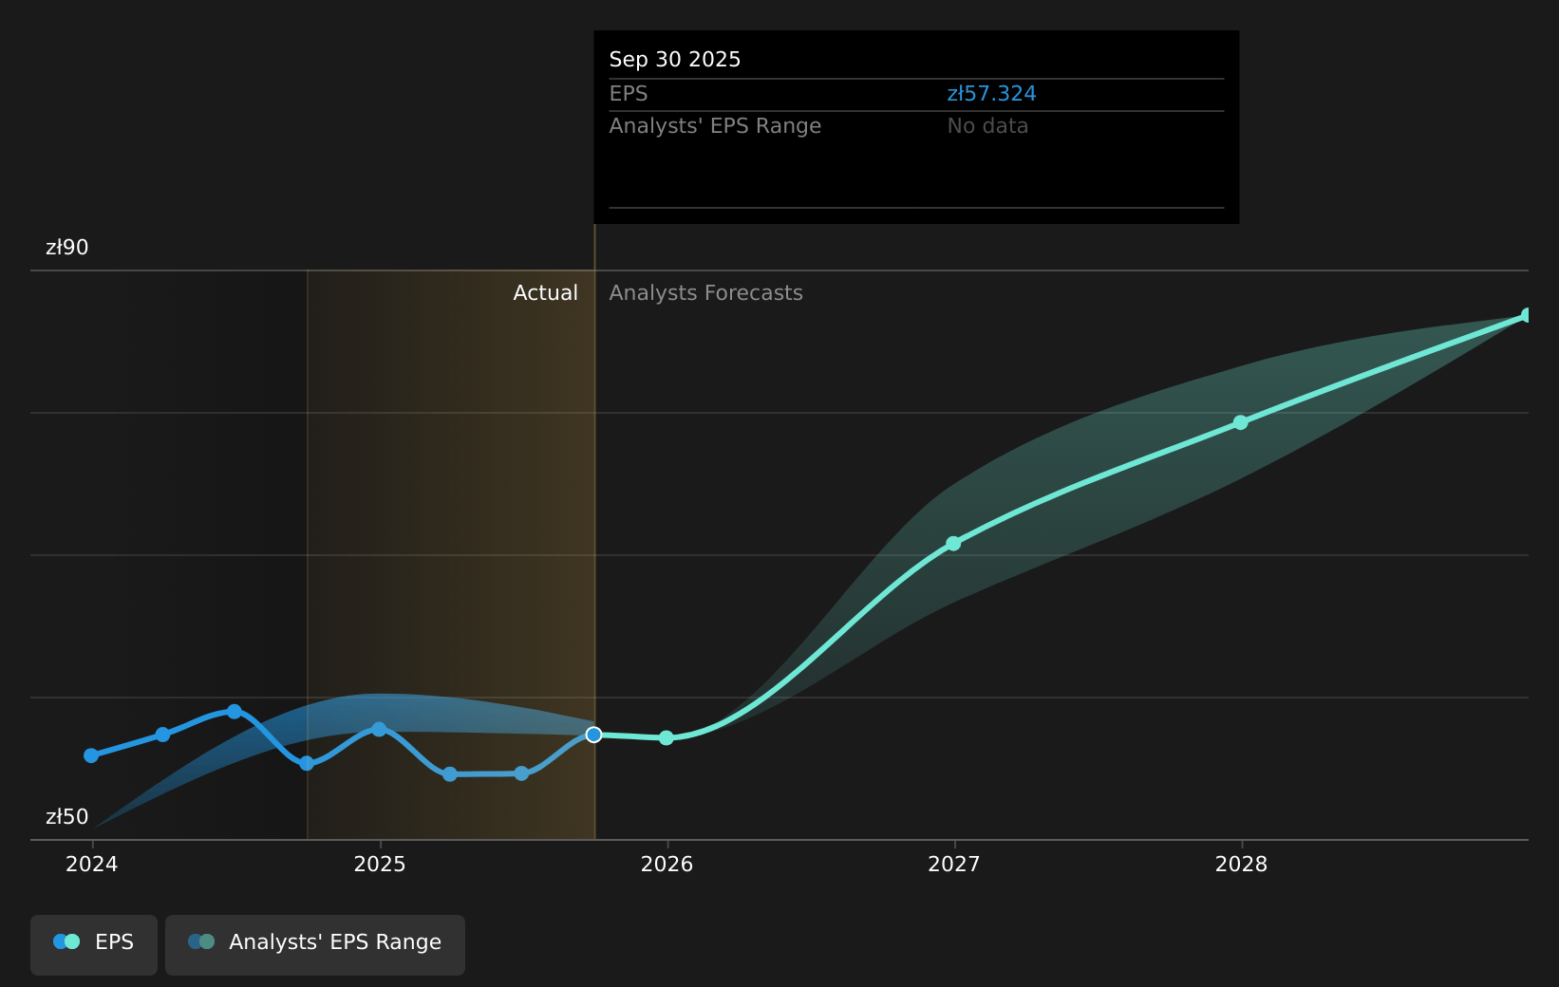
Task: Click the blue-teal EPS legend dot icon
Action: point(66,941)
